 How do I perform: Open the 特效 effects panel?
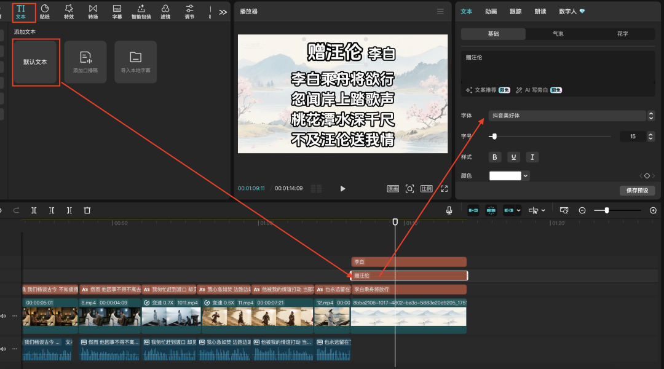coord(69,11)
